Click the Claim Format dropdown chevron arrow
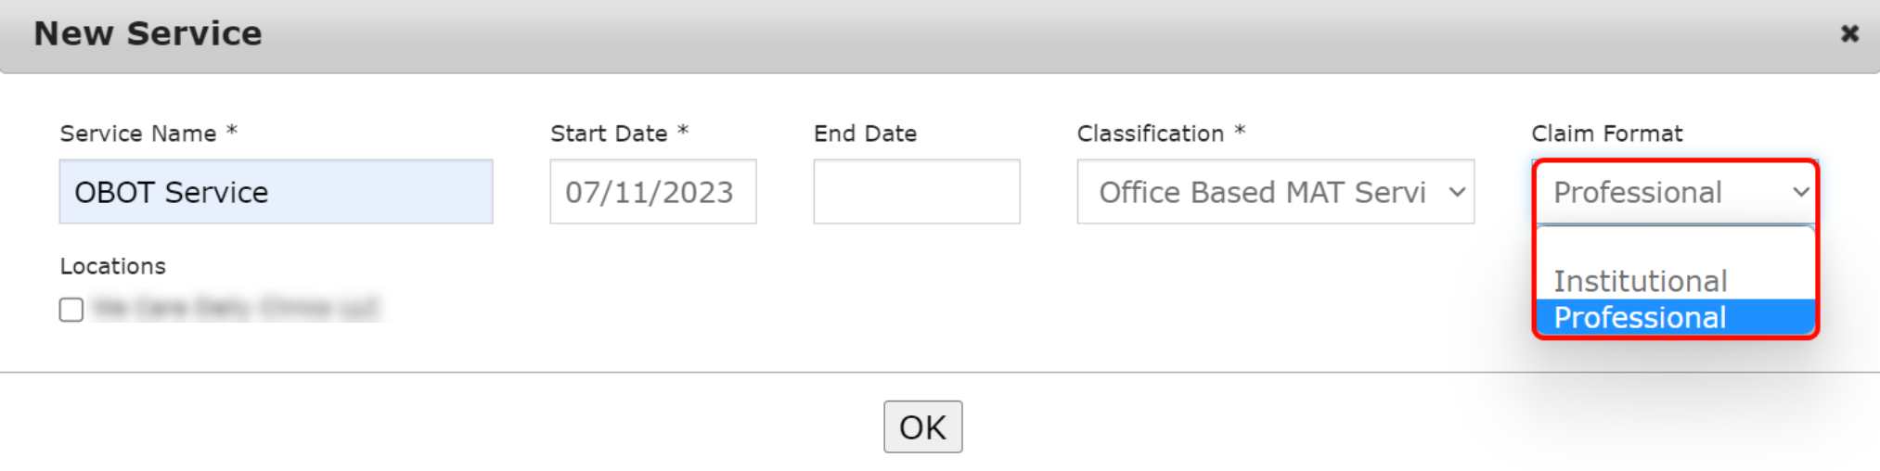 1800,192
